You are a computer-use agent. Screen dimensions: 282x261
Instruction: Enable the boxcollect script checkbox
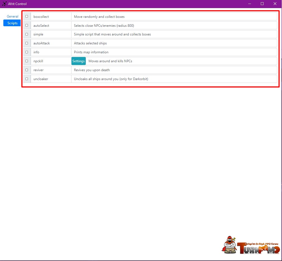click(x=27, y=16)
